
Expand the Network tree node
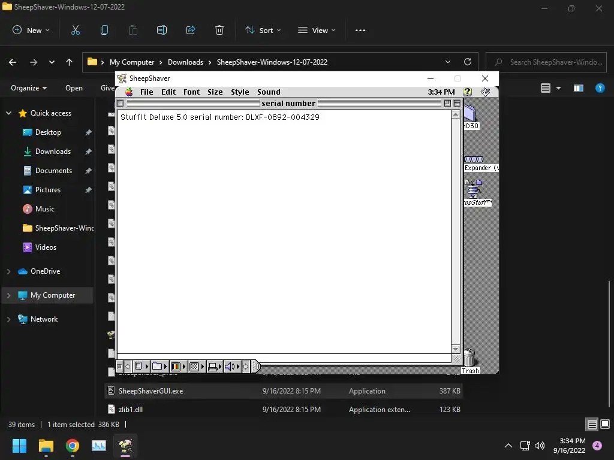point(8,319)
